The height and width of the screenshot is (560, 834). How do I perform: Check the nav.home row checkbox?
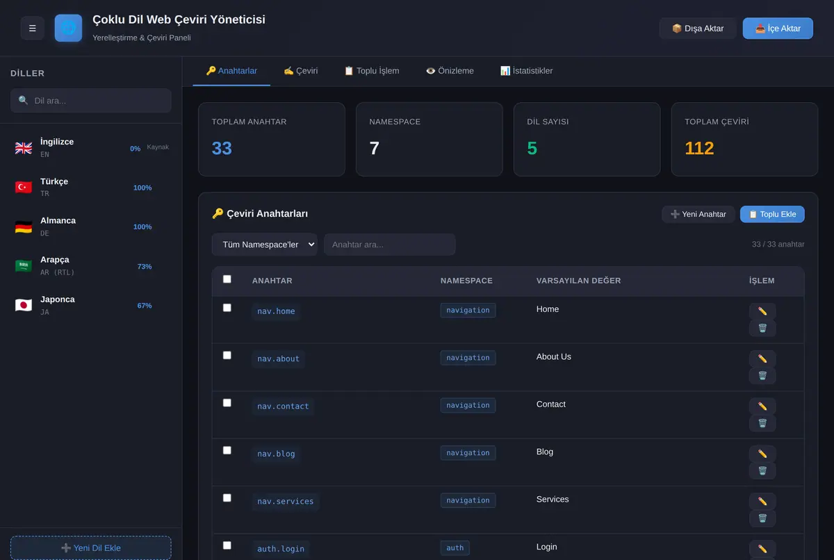(x=227, y=308)
